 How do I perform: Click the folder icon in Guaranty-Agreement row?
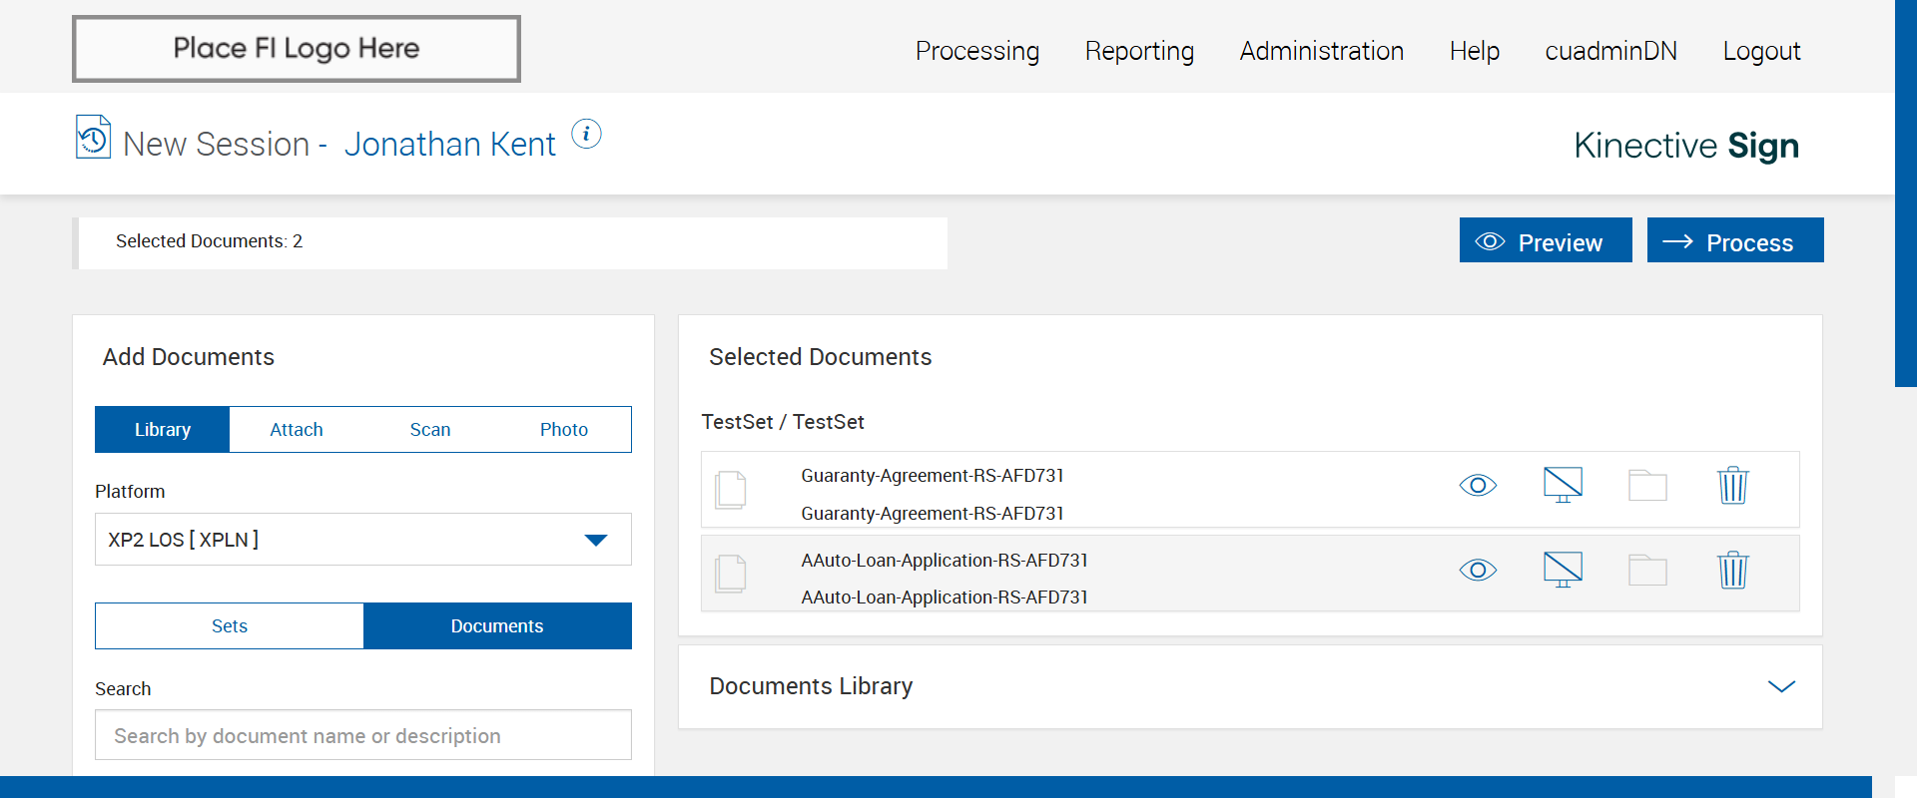click(1647, 486)
